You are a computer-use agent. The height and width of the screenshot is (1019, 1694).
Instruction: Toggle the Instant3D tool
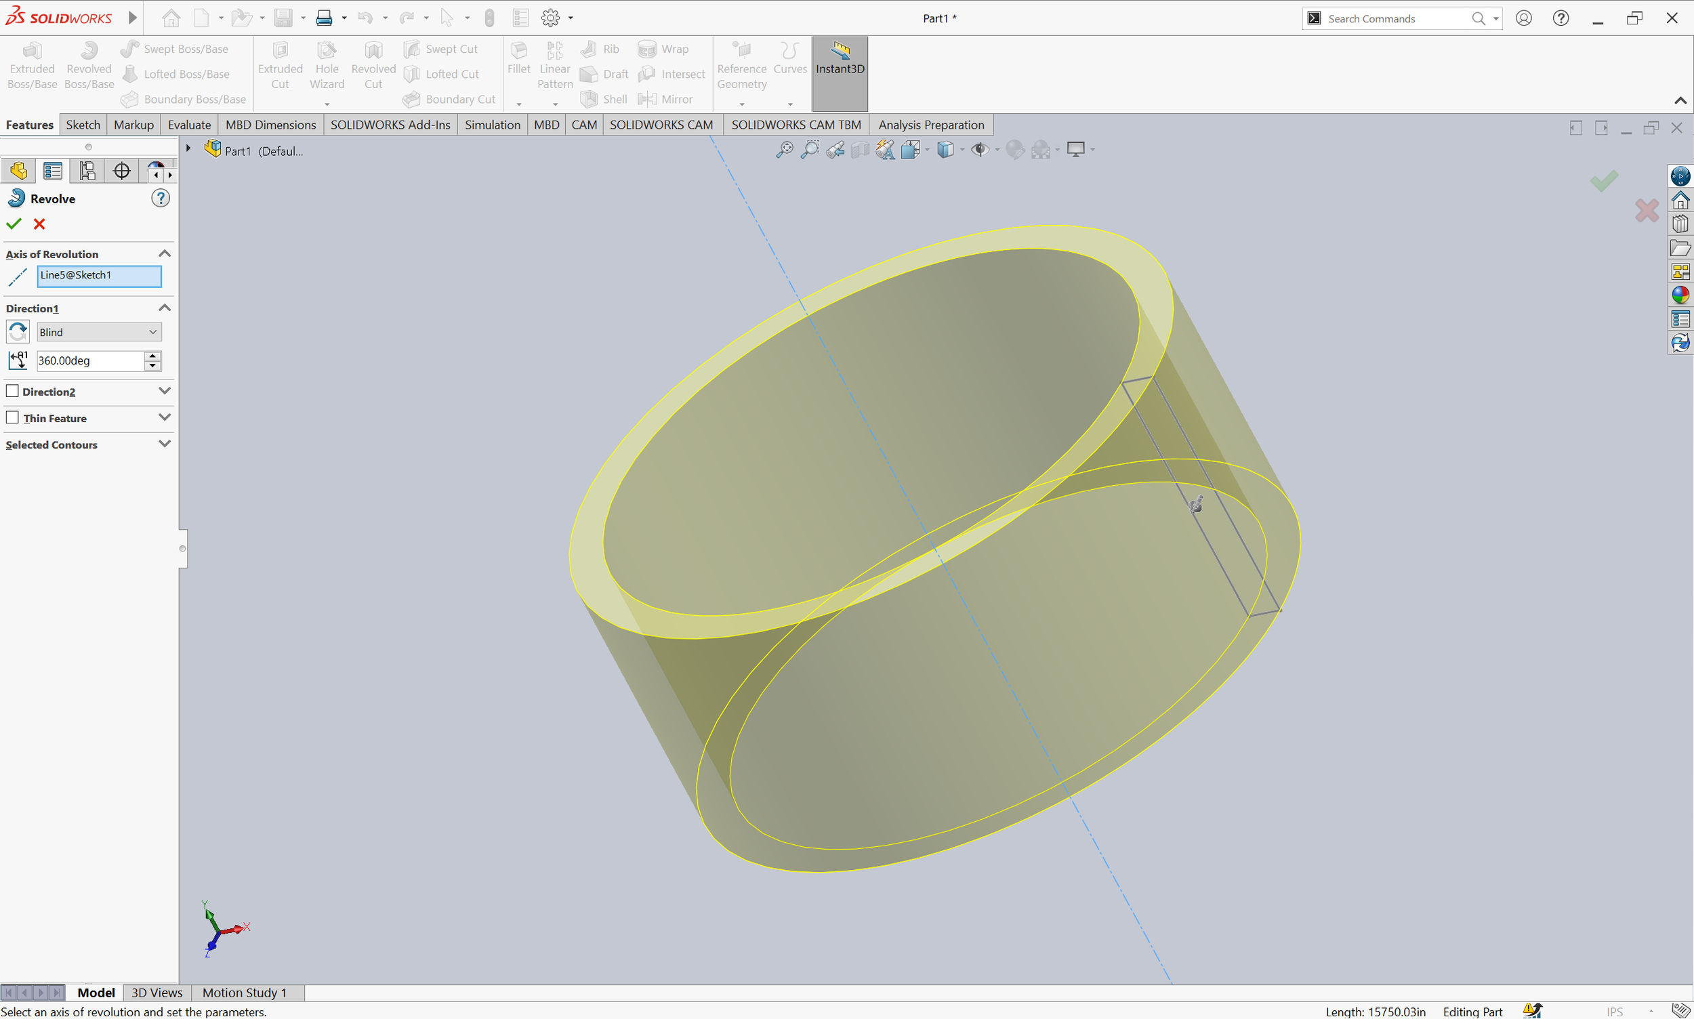click(840, 73)
